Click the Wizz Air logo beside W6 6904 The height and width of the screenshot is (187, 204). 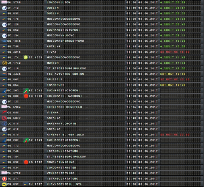coord(4,107)
